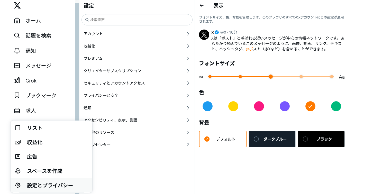Open the 話題を検索 explore link
The width and height of the screenshot is (391, 194).
pos(38,35)
